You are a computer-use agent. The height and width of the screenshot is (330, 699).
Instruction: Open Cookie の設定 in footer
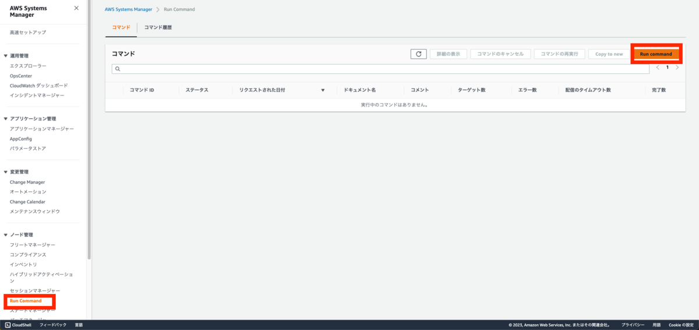681,325
